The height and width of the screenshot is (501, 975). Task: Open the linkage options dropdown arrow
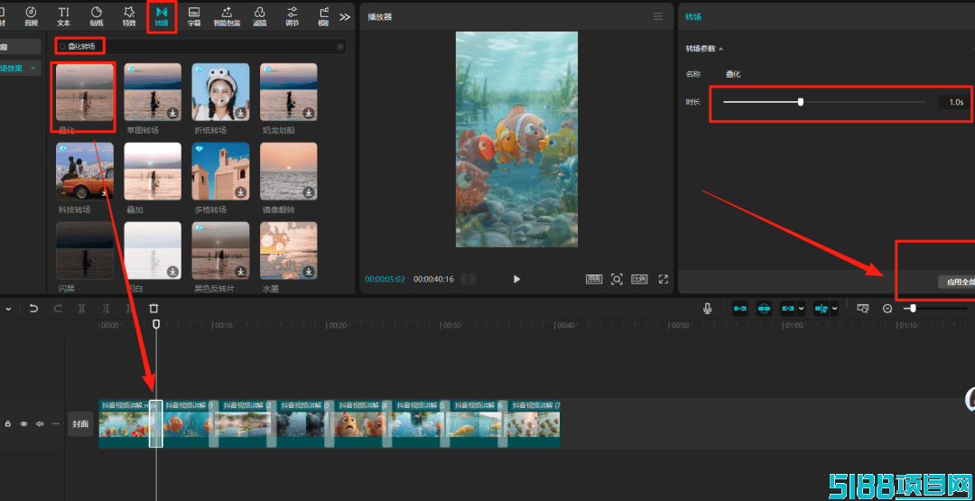click(801, 308)
